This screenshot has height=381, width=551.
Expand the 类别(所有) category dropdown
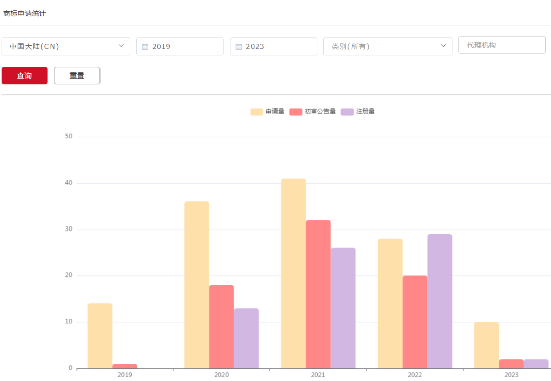387,46
